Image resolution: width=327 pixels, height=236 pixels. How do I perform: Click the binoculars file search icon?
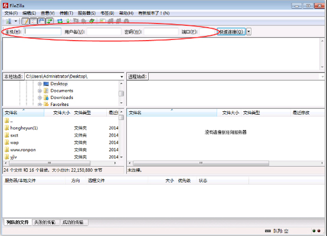[126, 21]
